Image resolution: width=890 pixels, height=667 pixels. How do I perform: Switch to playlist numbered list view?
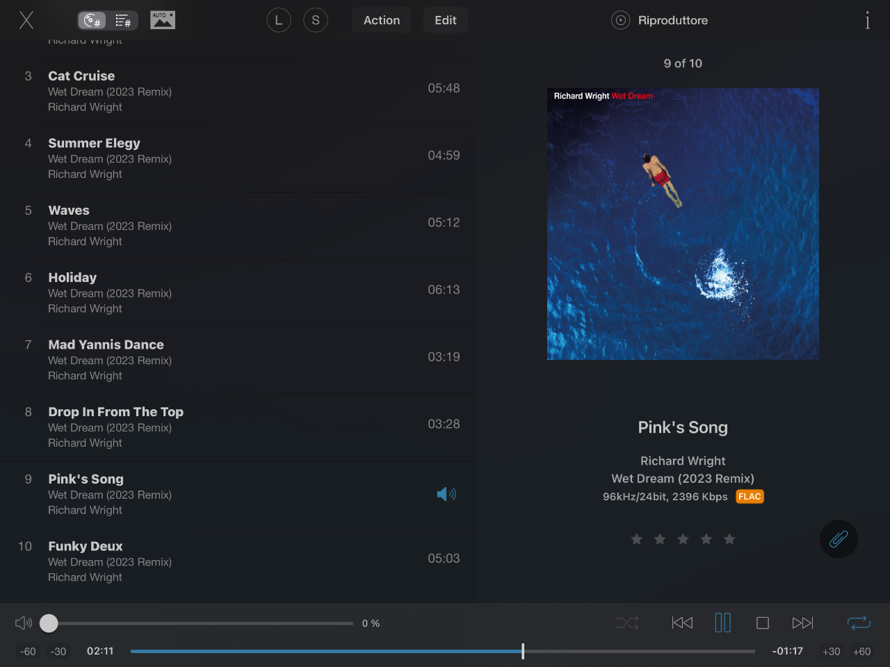coord(123,21)
